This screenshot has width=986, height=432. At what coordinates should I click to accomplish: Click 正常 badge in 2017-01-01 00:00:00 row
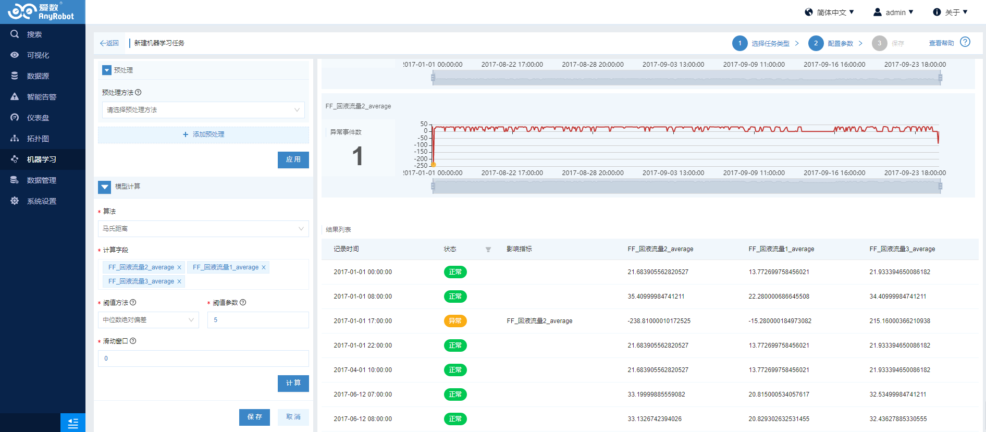pos(455,272)
